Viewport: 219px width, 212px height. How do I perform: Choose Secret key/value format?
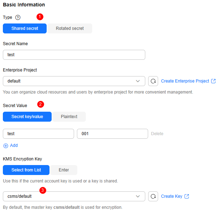click(x=27, y=117)
